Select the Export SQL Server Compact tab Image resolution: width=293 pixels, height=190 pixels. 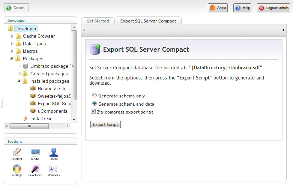(x=148, y=21)
